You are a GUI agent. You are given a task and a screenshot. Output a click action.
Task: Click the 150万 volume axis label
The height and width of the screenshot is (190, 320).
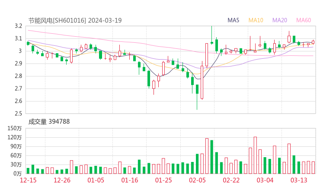[x=15, y=128]
